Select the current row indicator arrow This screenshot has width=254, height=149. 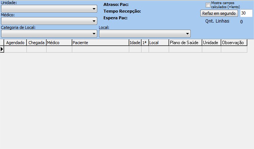[2, 49]
